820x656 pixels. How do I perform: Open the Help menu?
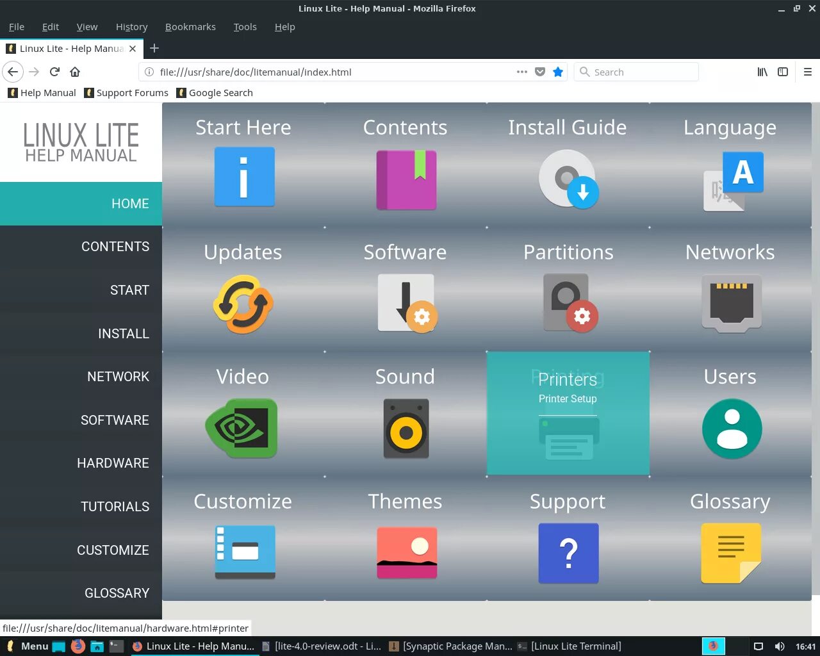tap(285, 27)
